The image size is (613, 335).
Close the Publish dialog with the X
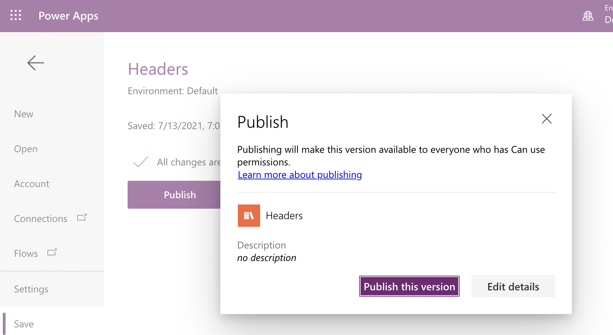click(547, 119)
